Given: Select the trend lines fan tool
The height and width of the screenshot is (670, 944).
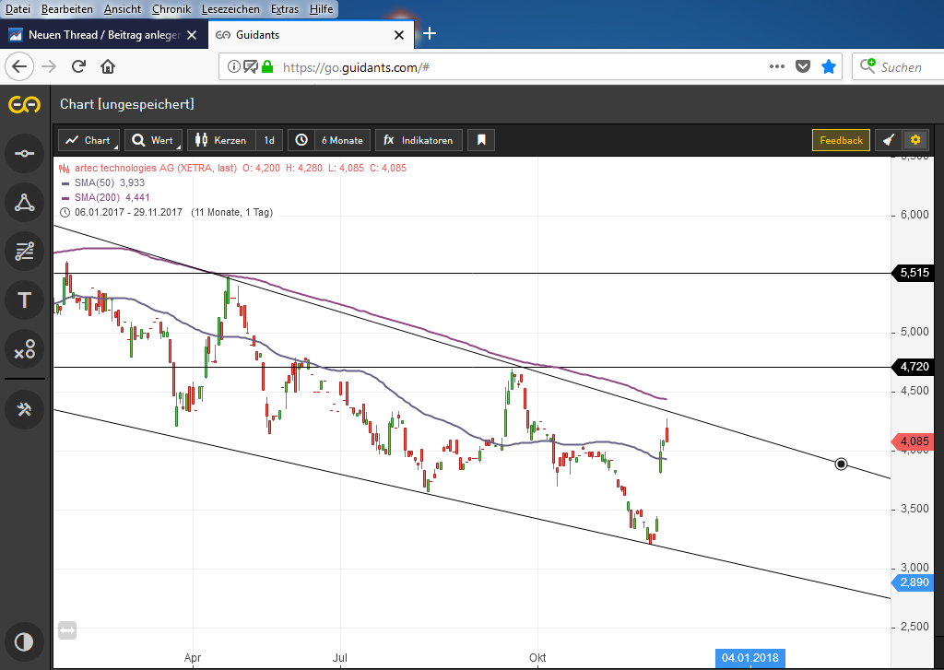Looking at the screenshot, I should tap(25, 251).
